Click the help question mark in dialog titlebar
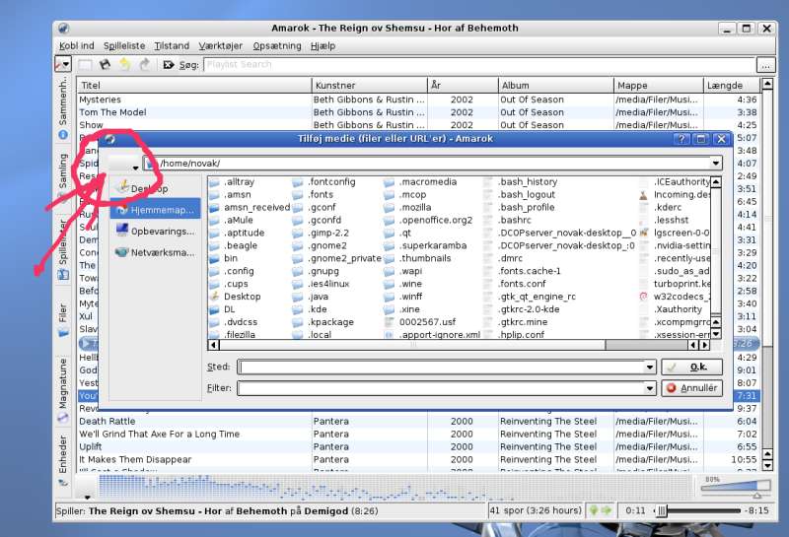789x537 pixels. coord(681,139)
